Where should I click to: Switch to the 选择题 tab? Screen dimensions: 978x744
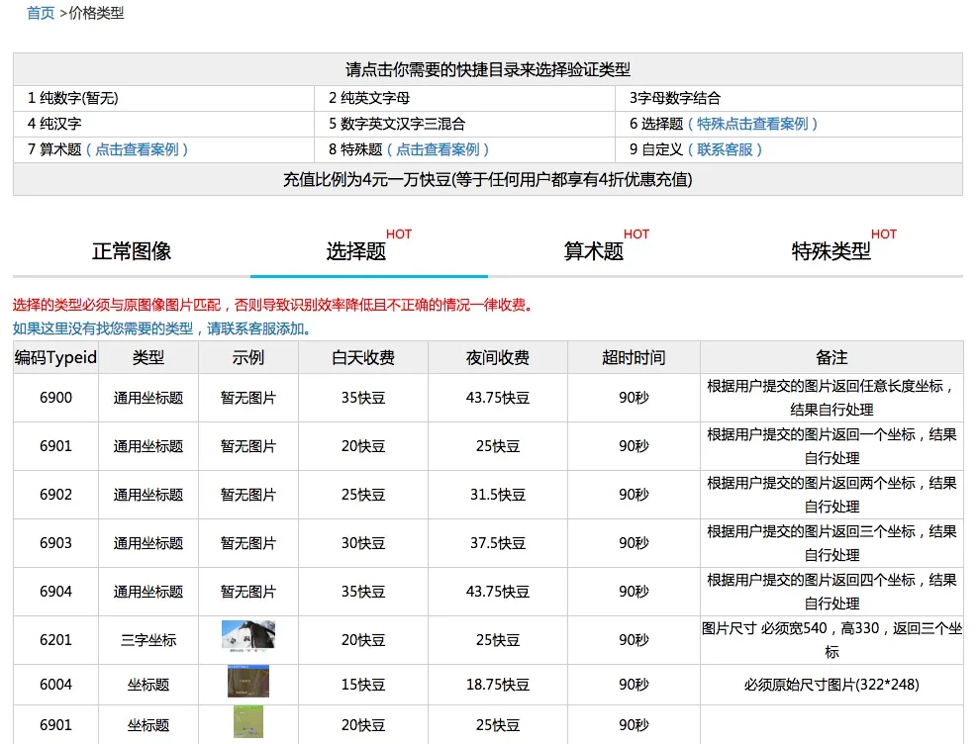[356, 251]
